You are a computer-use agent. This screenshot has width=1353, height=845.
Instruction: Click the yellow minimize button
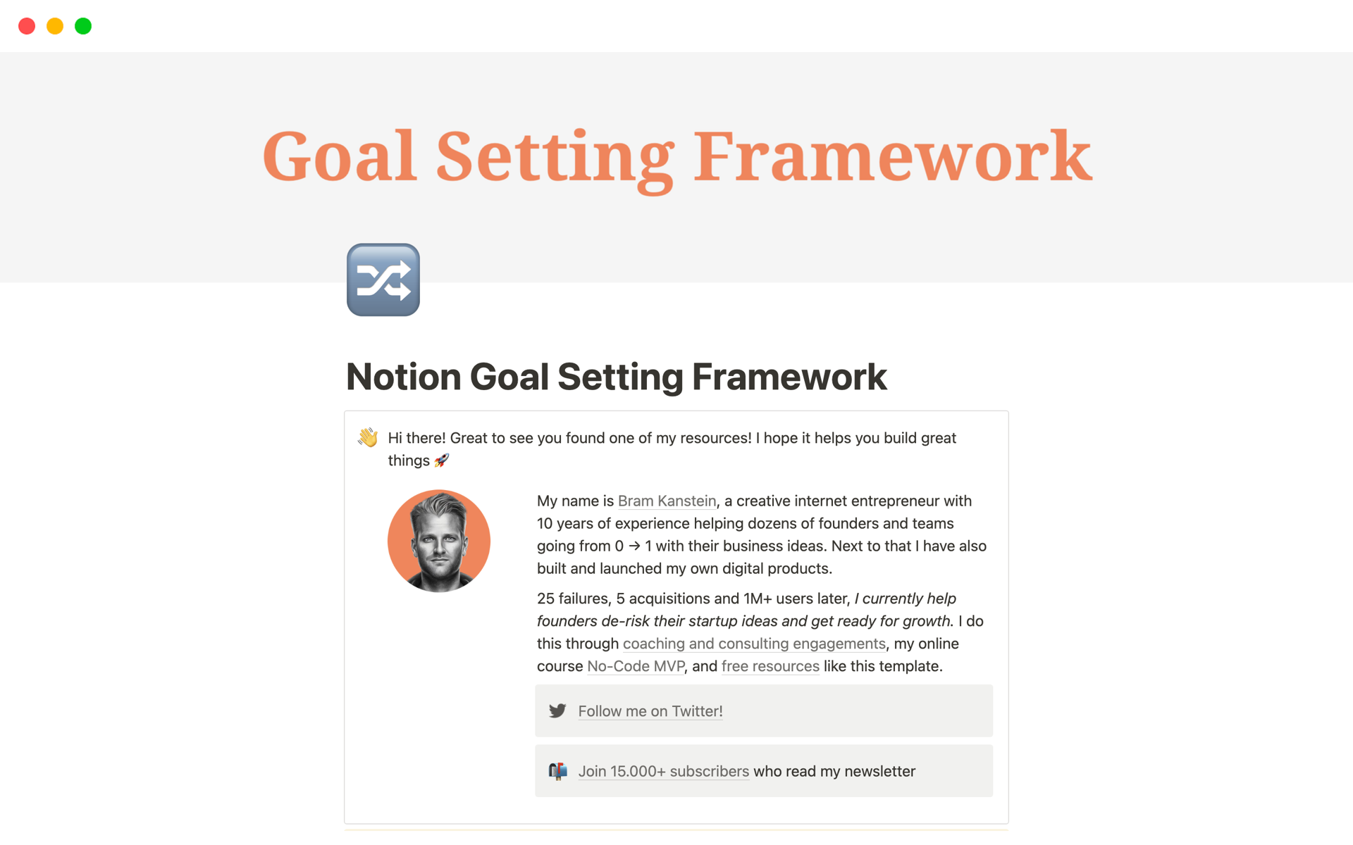54,25
